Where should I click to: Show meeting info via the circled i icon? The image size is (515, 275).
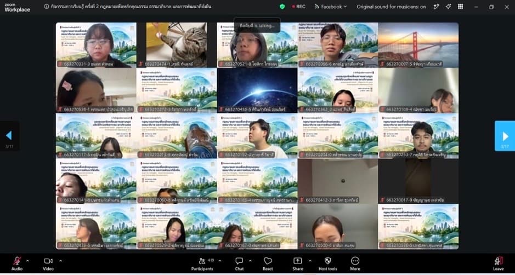46,7
